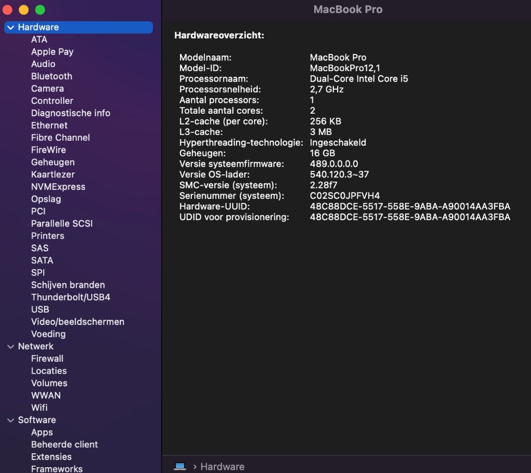This screenshot has width=531, height=473.
Task: Select PCI in the sidebar
Action: coord(38,211)
